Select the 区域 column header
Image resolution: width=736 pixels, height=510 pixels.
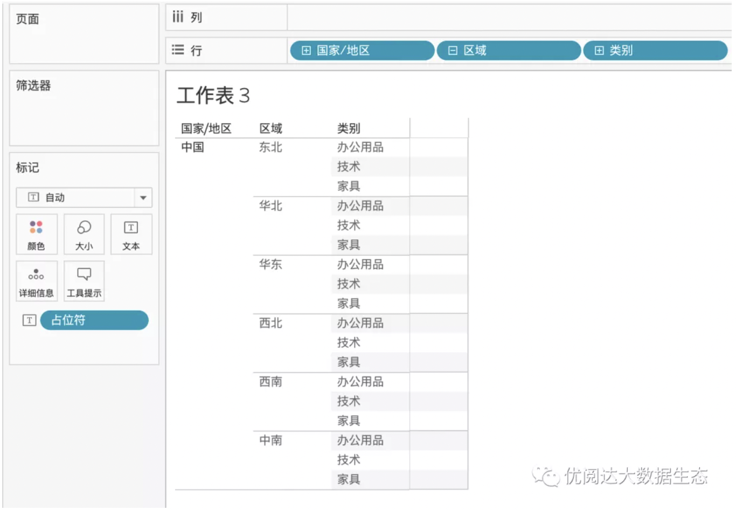[270, 128]
